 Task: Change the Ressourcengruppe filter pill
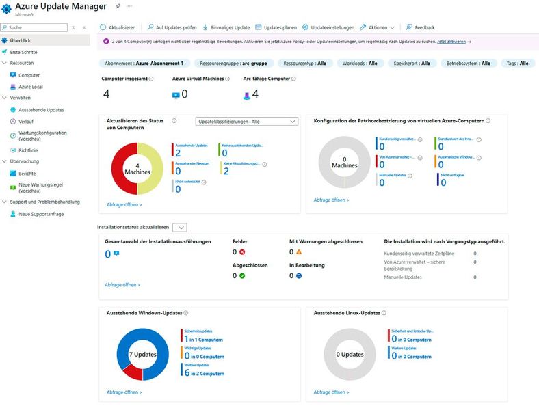(233, 64)
